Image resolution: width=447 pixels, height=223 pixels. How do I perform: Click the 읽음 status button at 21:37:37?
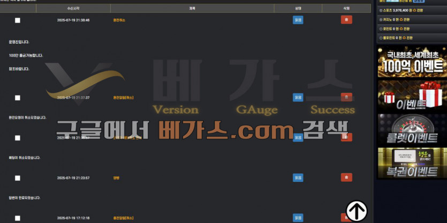[x=298, y=98]
